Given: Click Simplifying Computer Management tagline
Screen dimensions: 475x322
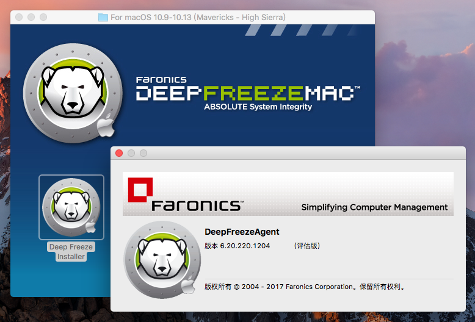Looking at the screenshot, I should (374, 207).
